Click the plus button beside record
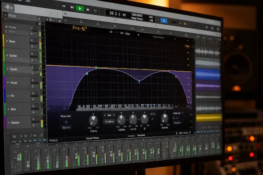 (102, 12)
